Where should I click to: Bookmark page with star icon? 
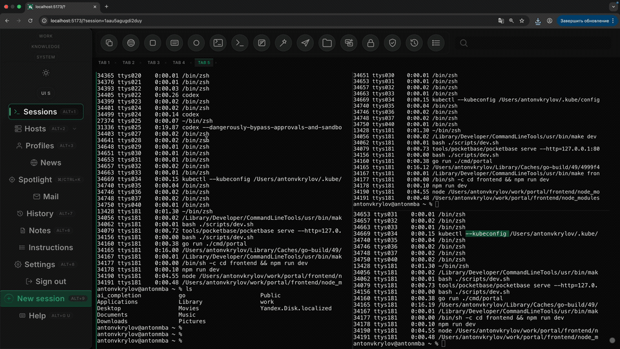[x=522, y=21]
